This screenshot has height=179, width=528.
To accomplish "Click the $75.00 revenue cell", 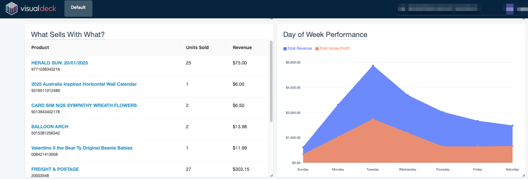I will point(240,63).
